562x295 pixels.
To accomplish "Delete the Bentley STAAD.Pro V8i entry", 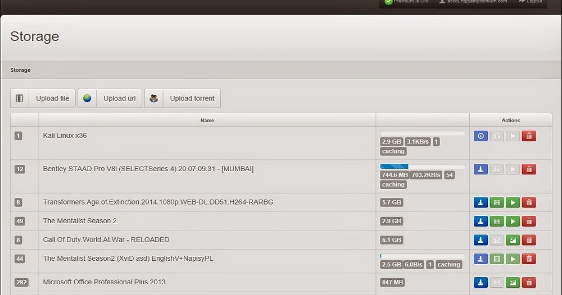I will 529,169.
